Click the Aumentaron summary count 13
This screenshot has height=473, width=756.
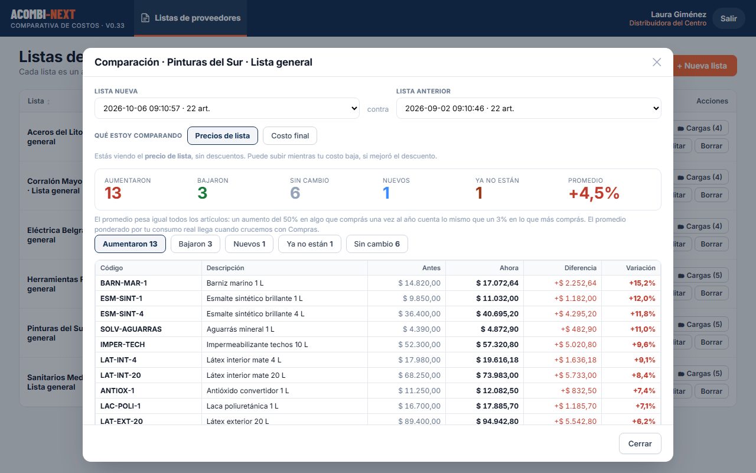point(113,193)
